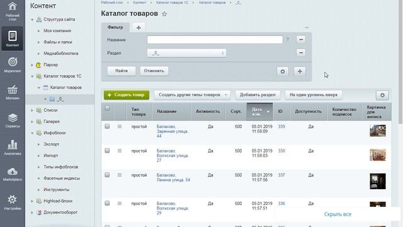
Task: Open table settings gear button
Action: click(x=382, y=95)
